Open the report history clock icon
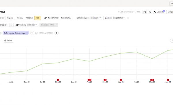This screenshot has width=173, height=105. coord(144,12)
